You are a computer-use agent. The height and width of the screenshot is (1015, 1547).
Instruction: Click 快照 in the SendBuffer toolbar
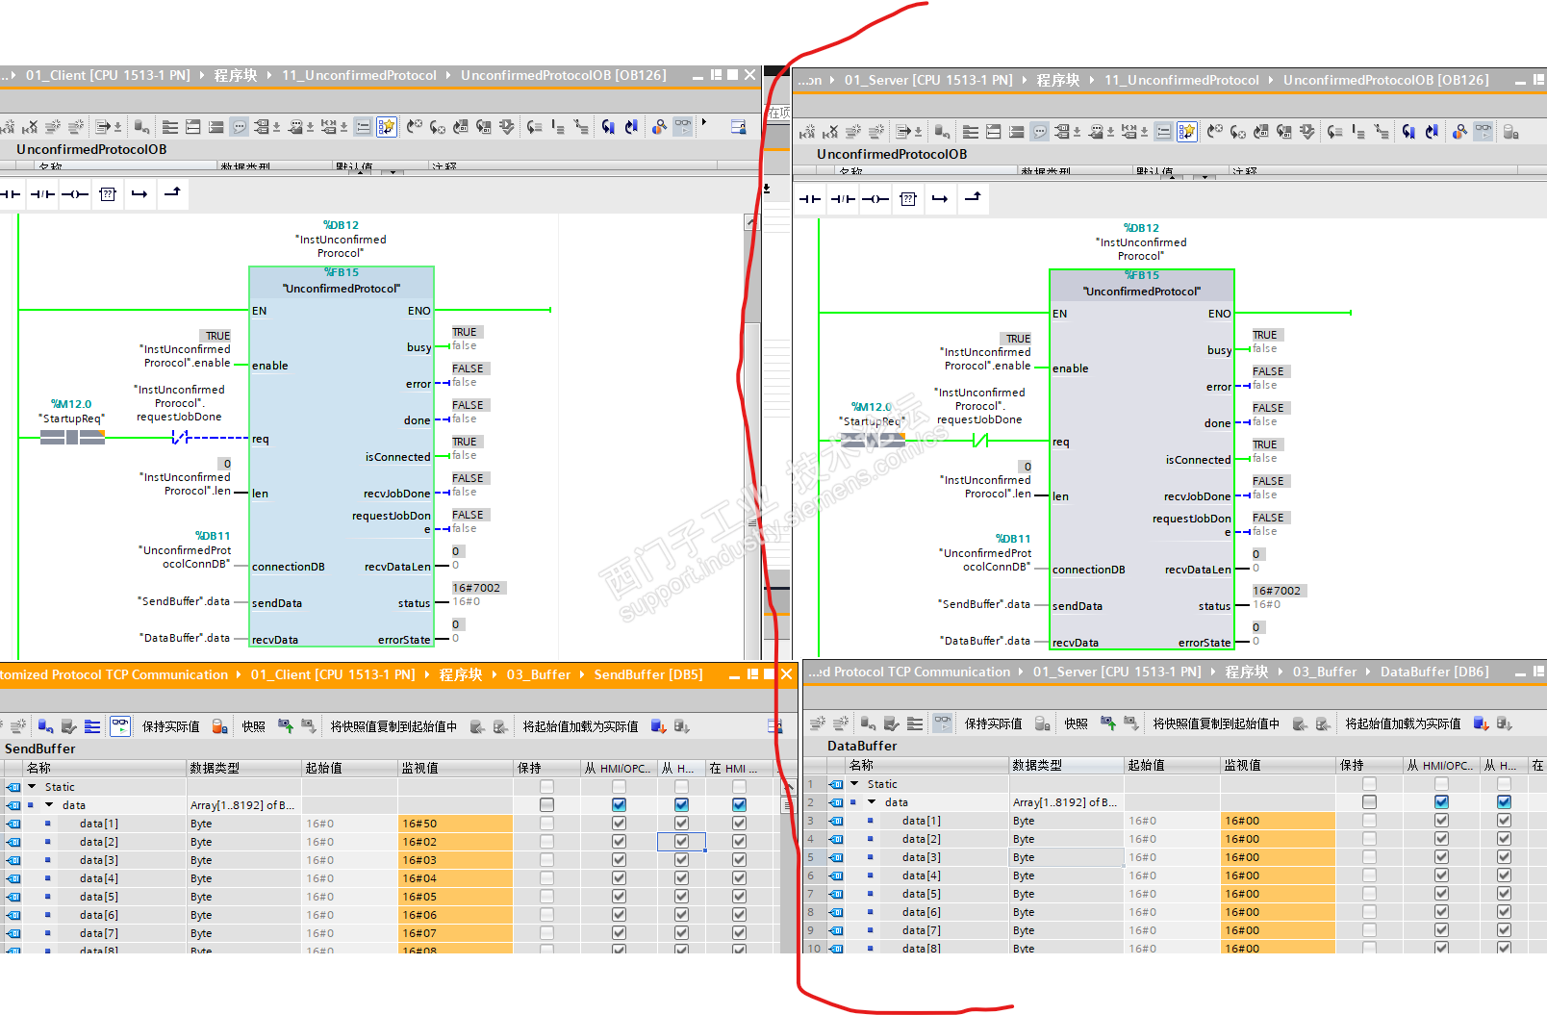tap(253, 726)
